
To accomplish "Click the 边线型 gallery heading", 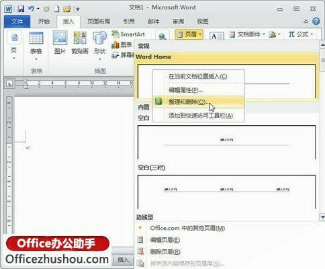I will point(144,217).
